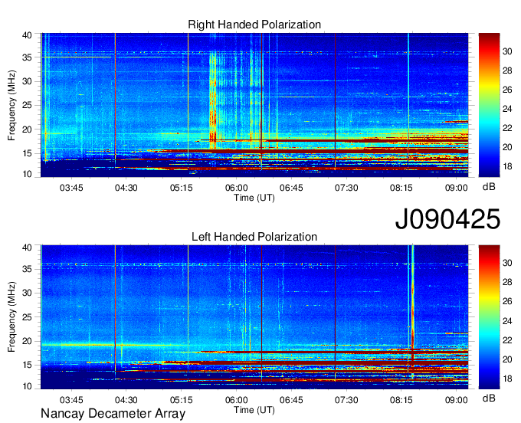Click the 25 MHz tick on upper frequency axis
Screen dimensions: 521x423
point(27,105)
